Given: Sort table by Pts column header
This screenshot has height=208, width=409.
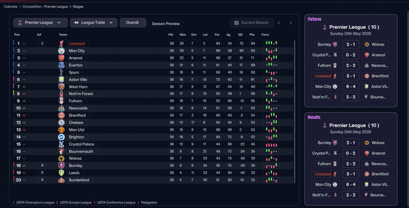Looking at the screenshot, I should (x=252, y=34).
